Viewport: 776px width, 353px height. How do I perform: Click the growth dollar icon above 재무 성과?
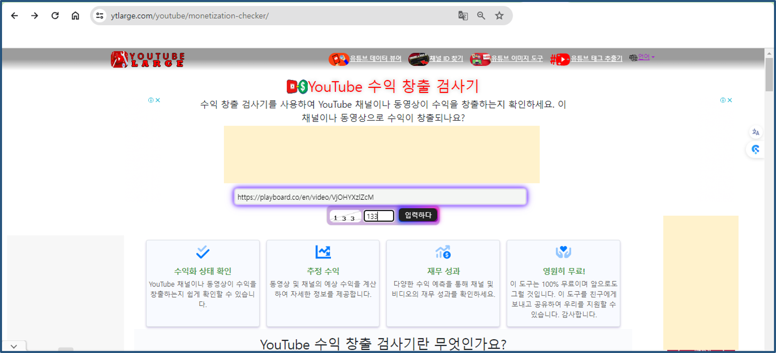point(443,252)
